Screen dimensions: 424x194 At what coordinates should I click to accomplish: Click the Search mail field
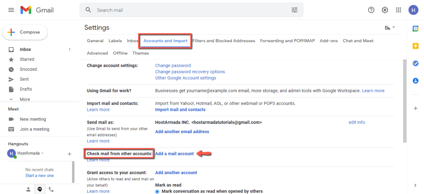point(191,10)
